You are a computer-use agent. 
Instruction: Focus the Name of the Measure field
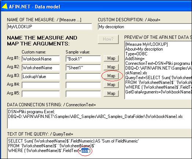click(49, 27)
